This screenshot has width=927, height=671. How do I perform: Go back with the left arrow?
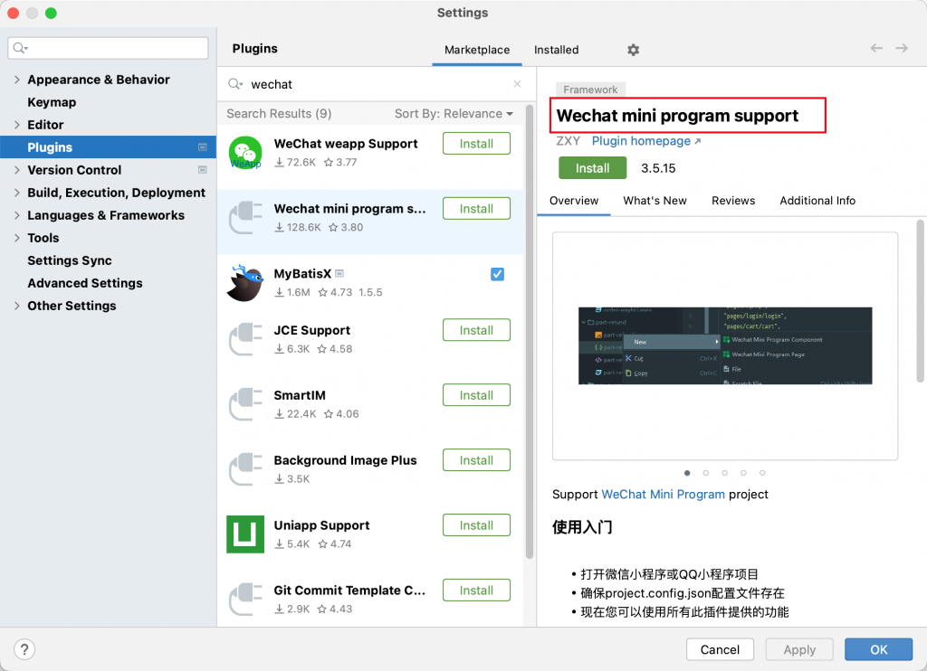[876, 49]
